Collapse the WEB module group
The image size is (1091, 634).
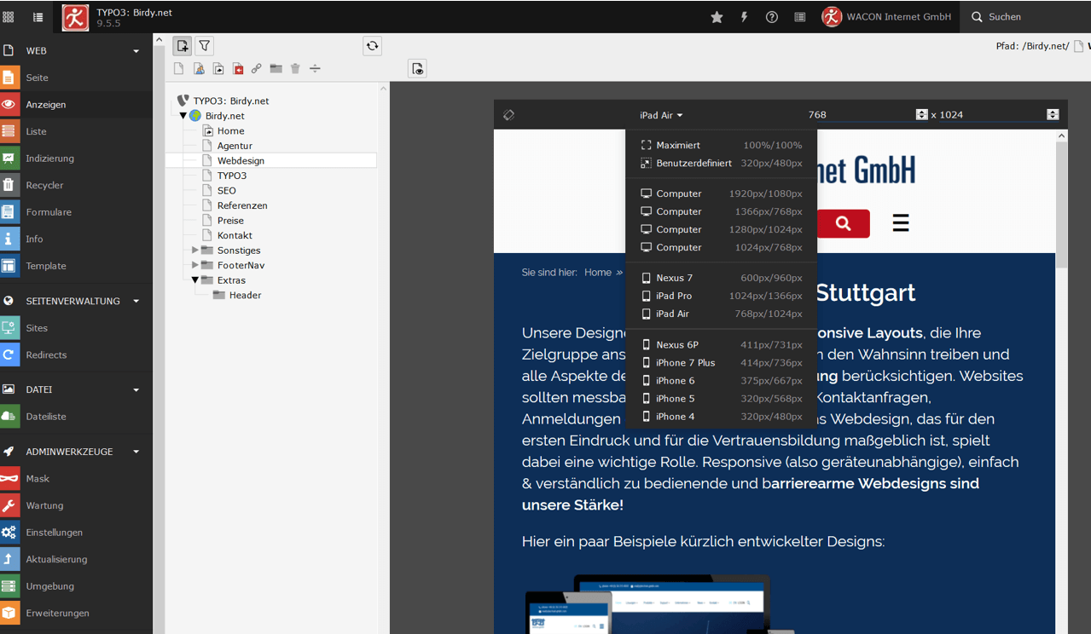pos(136,51)
